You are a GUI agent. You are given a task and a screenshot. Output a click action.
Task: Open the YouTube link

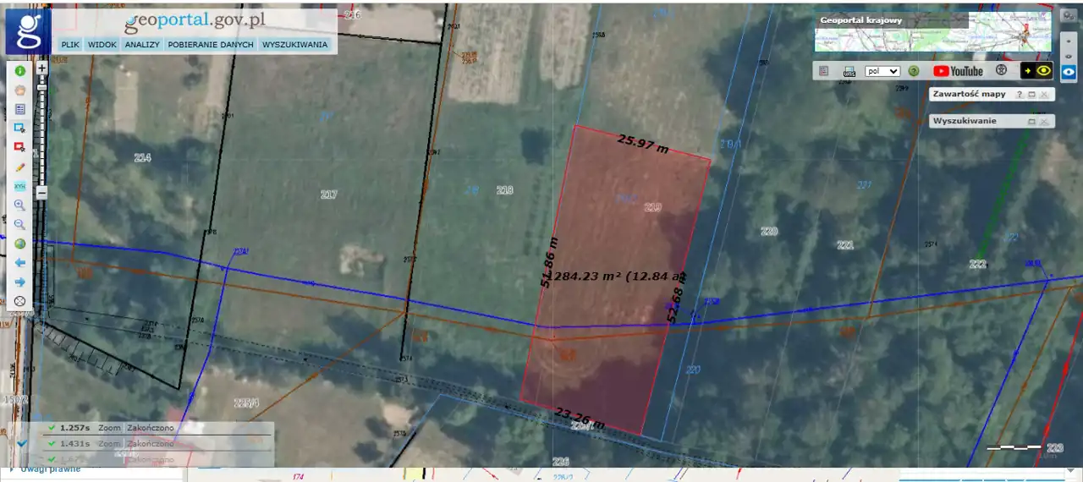(958, 72)
